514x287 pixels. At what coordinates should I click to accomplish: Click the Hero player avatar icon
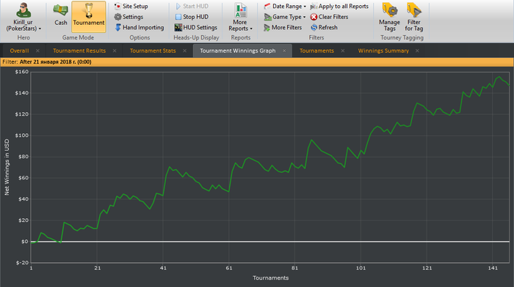click(x=23, y=10)
